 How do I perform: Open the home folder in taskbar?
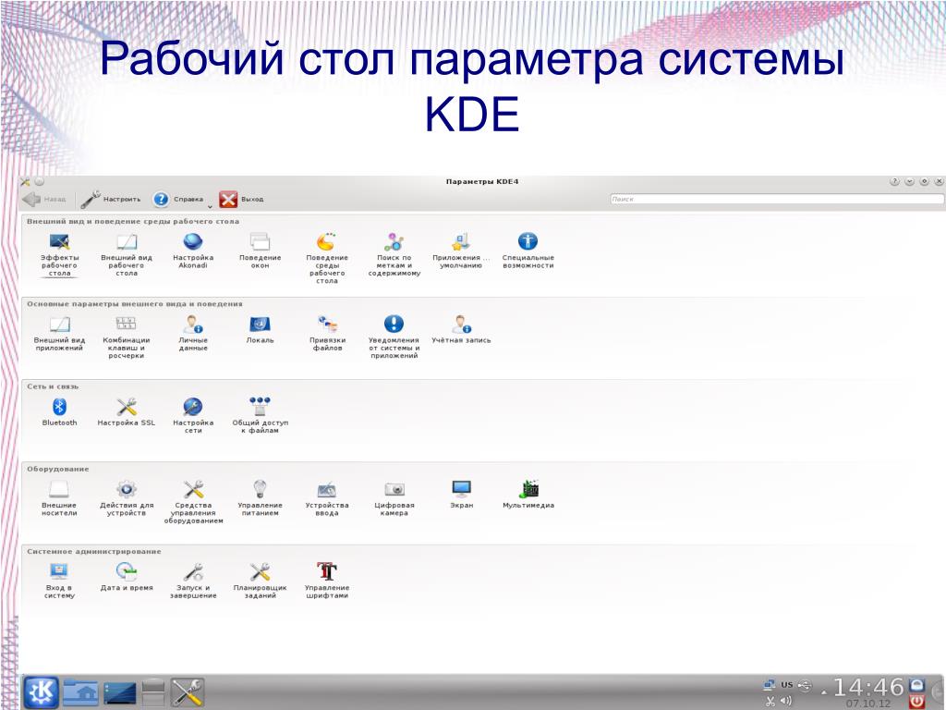[x=80, y=692]
